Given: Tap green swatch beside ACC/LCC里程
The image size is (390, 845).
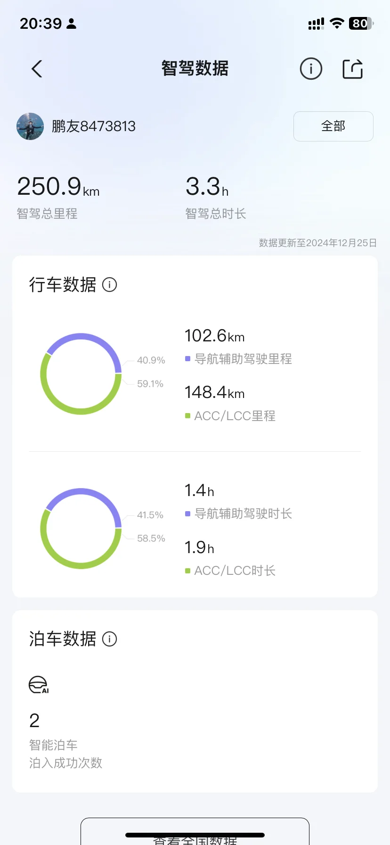Looking at the screenshot, I should tap(187, 416).
